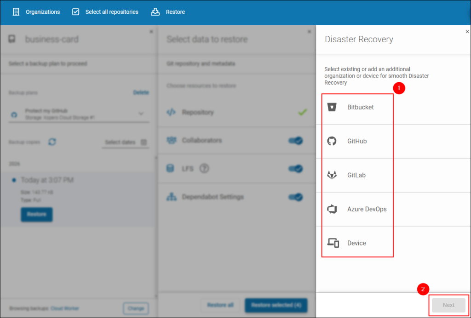The image size is (471, 318).
Task: Open the Select dates field
Action: pyautogui.click(x=126, y=142)
